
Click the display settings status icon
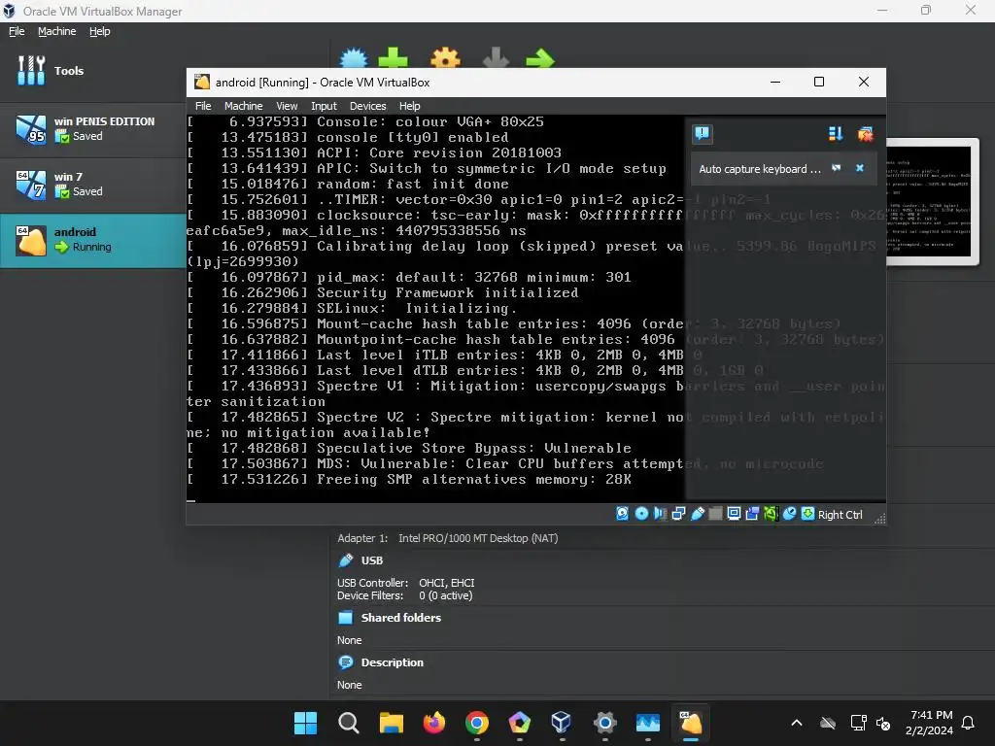click(735, 514)
